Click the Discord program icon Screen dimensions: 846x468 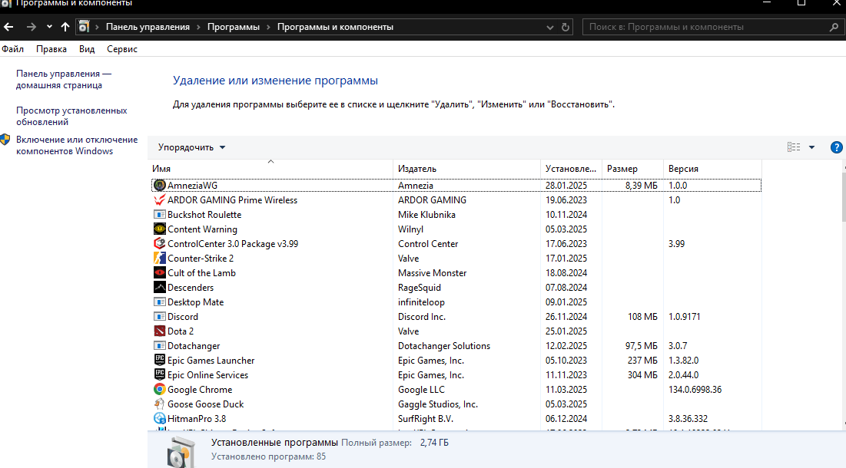coord(159,317)
